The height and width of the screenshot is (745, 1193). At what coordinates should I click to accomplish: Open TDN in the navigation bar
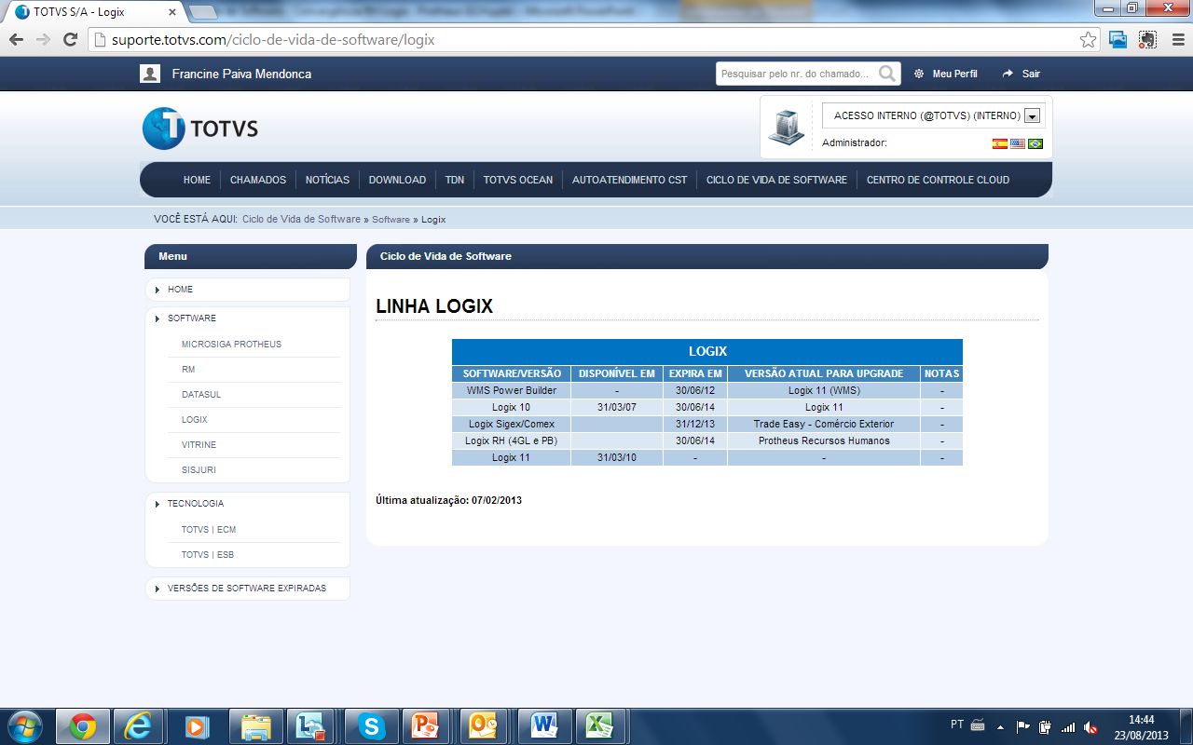click(454, 180)
